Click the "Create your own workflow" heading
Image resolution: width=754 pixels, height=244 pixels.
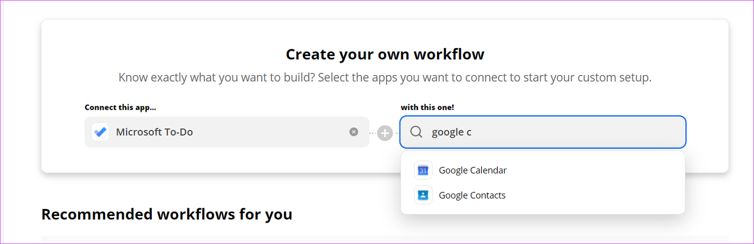385,55
